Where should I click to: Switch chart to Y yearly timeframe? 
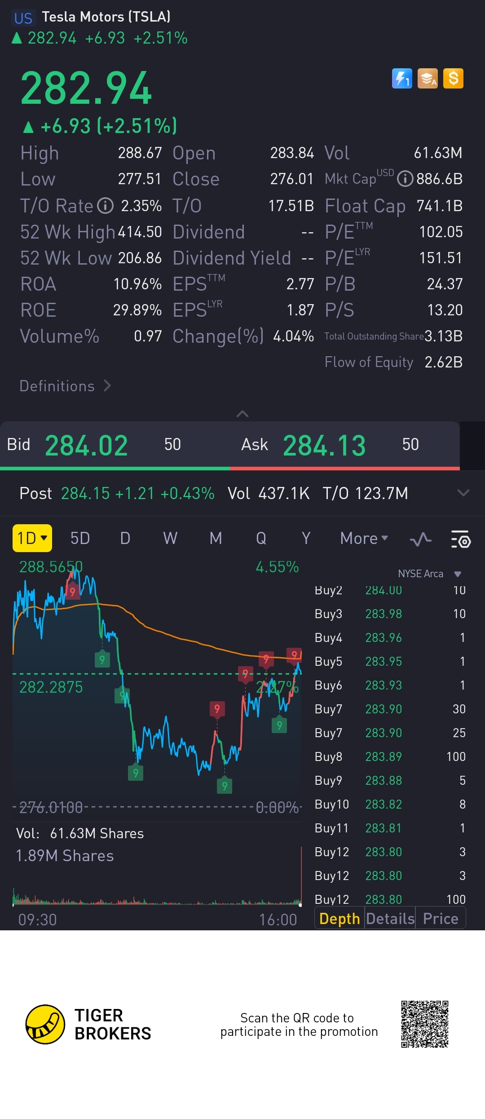(x=306, y=538)
